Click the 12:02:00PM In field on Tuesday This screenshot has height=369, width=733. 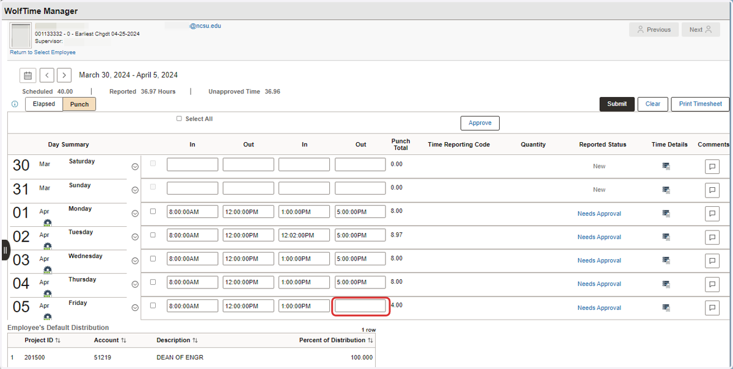(x=304, y=235)
